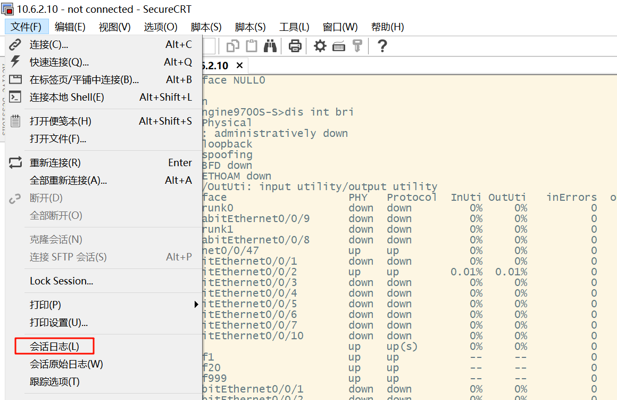This screenshot has height=400, width=617.
Task: Click the public key icon in toolbar
Action: tap(357, 46)
